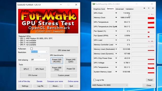Viewport: 162px width, 91px height.
Task: Click the Custom preset button
Action: [64, 75]
